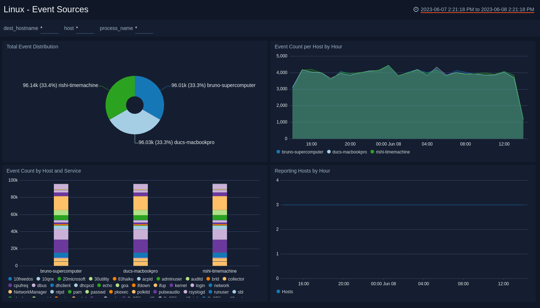The width and height of the screenshot is (540, 308).
Task: Click the NetworkManager legend icon
Action: (x=10, y=292)
